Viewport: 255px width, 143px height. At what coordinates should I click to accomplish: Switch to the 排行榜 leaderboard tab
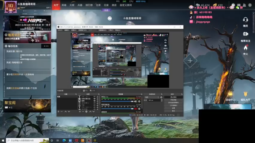click(89, 5)
